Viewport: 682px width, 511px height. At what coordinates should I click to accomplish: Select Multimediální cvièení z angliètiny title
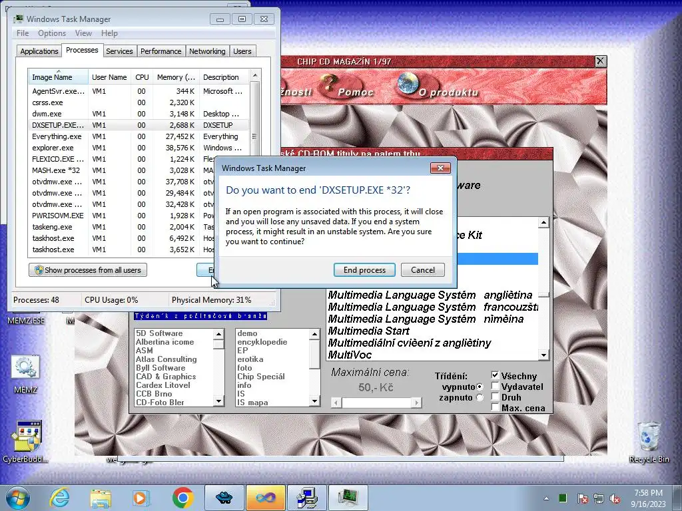410,343
